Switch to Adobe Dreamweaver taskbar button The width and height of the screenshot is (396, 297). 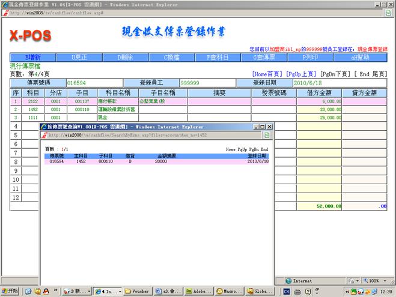click(x=198, y=291)
